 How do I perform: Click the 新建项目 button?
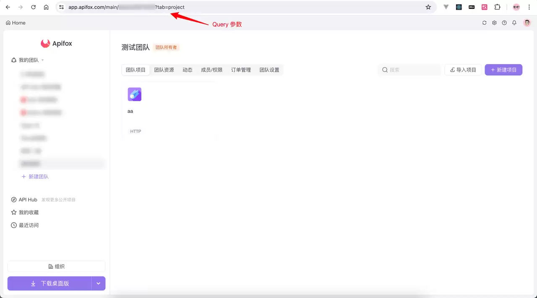[503, 70]
